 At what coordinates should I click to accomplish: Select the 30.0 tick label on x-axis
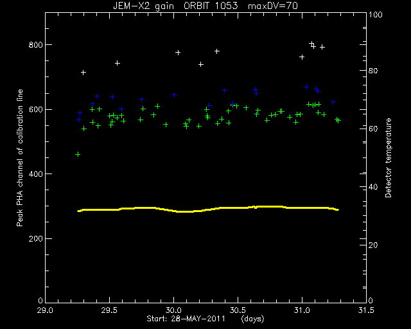pyautogui.click(x=174, y=310)
